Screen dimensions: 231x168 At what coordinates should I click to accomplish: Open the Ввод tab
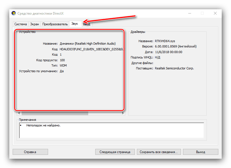pyautogui.click(x=87, y=24)
